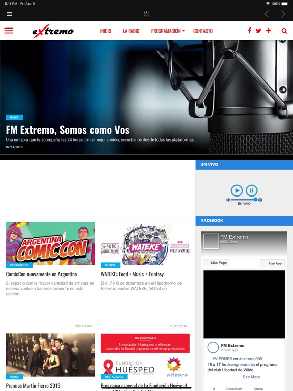
Task: Open the #sangrenaranja hashtag
Action: [x=241, y=365]
